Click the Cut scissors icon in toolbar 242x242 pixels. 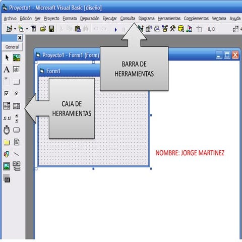pos(62,29)
